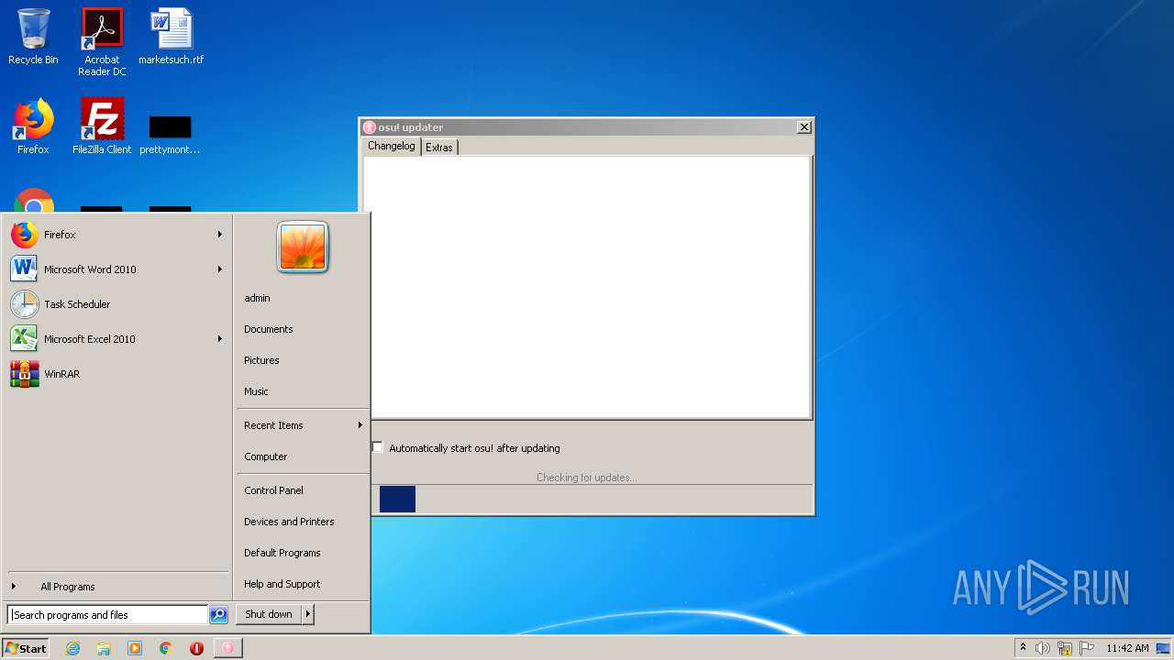Screen dimensions: 1174x660
Task: Launch Microsoft Excel 2010 from Start menu
Action: [117, 339]
